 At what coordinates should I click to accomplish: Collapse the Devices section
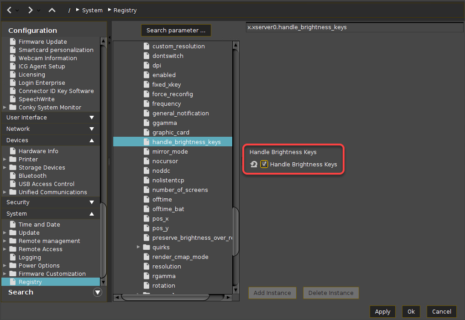92,140
